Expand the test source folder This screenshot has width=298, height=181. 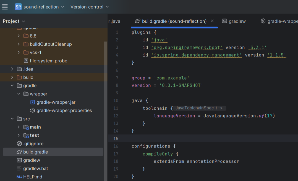[x=19, y=135]
